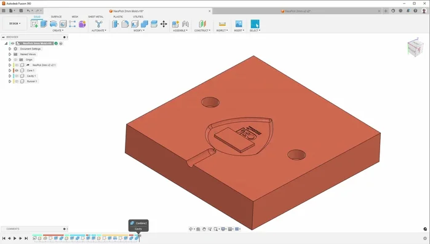Image resolution: width=430 pixels, height=244 pixels.
Task: Select the Pan hand tool
Action: coord(204,229)
